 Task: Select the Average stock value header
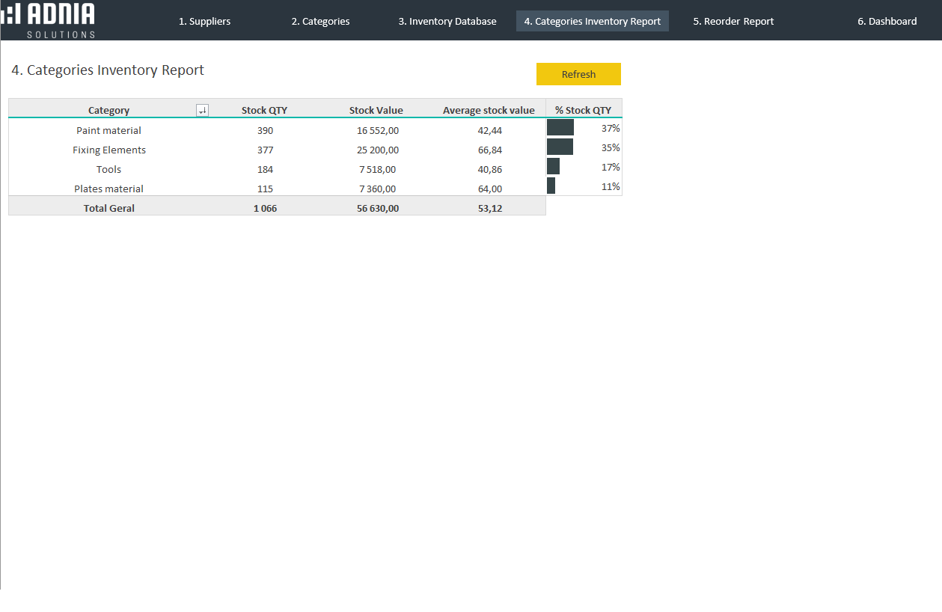click(489, 111)
